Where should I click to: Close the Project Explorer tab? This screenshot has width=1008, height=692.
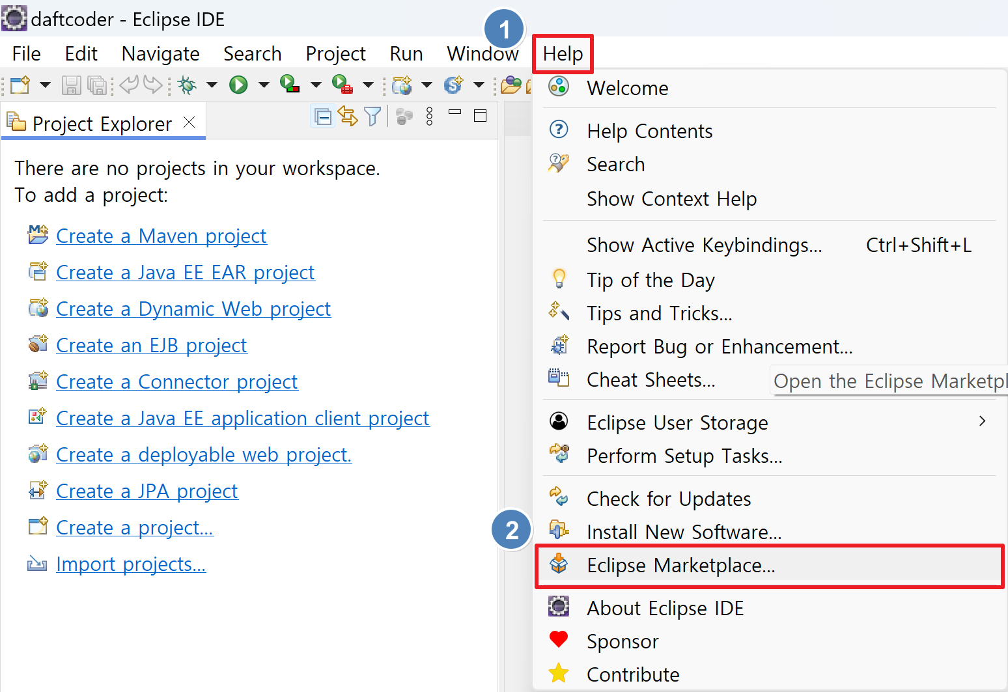(189, 122)
